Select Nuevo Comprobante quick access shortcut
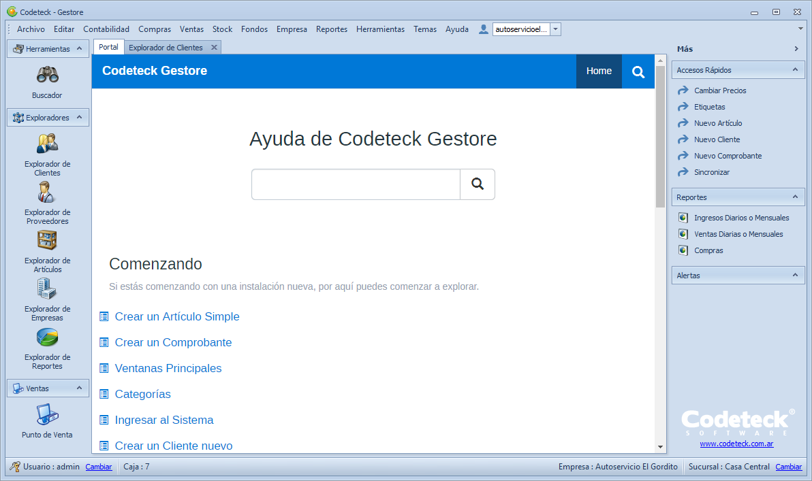The width and height of the screenshot is (812, 481). (728, 156)
